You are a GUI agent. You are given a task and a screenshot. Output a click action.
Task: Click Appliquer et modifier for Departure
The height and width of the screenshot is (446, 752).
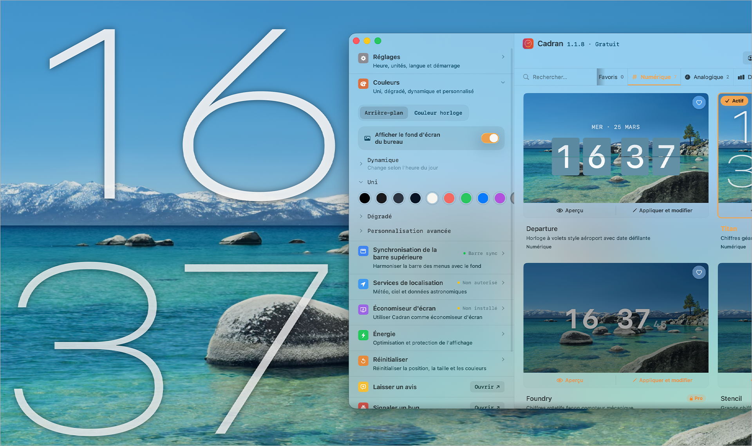point(662,210)
